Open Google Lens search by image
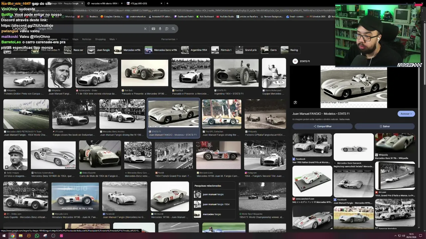Viewport: 426px width, 239px height. coord(167,29)
